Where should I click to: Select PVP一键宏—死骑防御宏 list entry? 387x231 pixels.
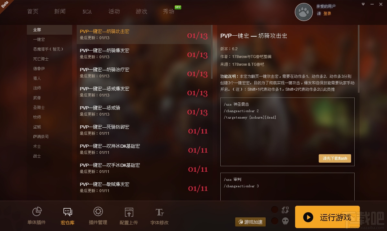pos(144,130)
